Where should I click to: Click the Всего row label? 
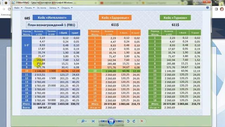tap(26, 107)
